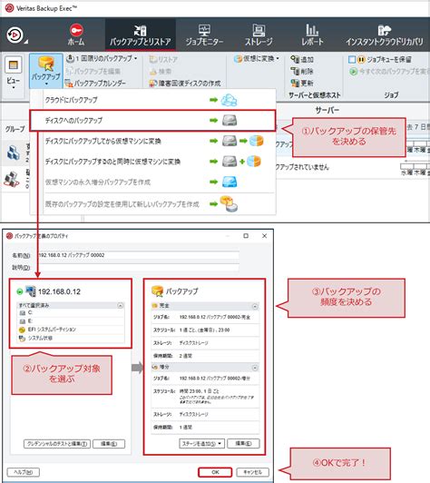The image size is (430, 483).
Task: Click the 名前 input field
Action: pyautogui.click(x=139, y=255)
